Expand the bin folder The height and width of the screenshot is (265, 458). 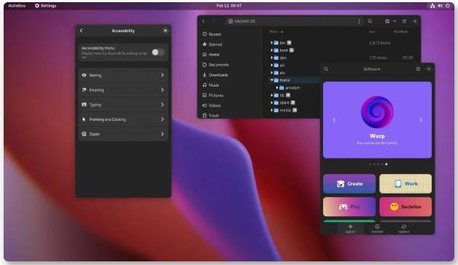(271, 43)
